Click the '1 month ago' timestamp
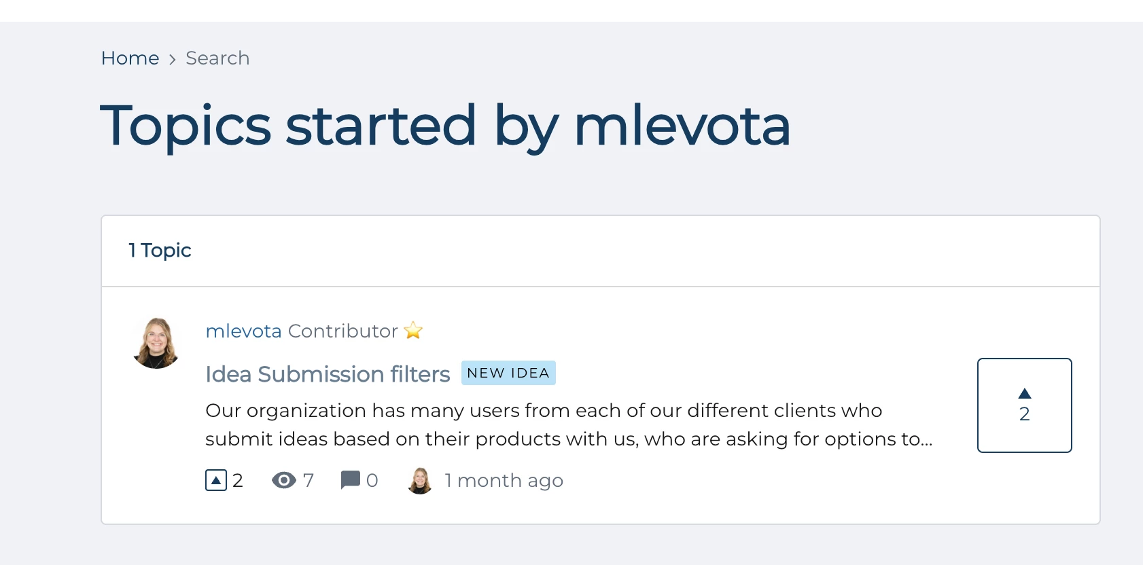This screenshot has width=1143, height=565. point(504,481)
